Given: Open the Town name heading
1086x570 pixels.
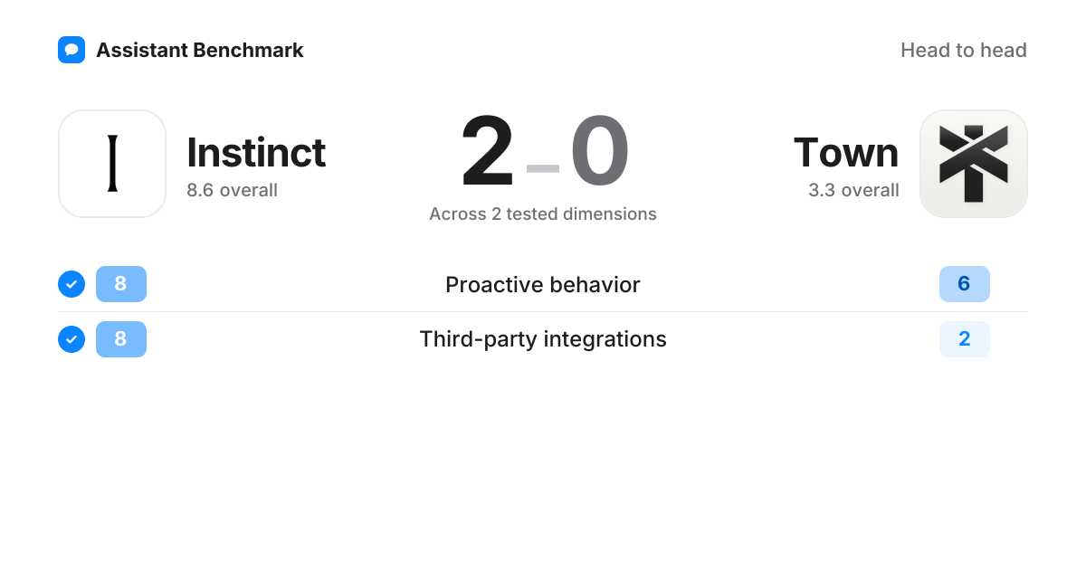Looking at the screenshot, I should 846,152.
